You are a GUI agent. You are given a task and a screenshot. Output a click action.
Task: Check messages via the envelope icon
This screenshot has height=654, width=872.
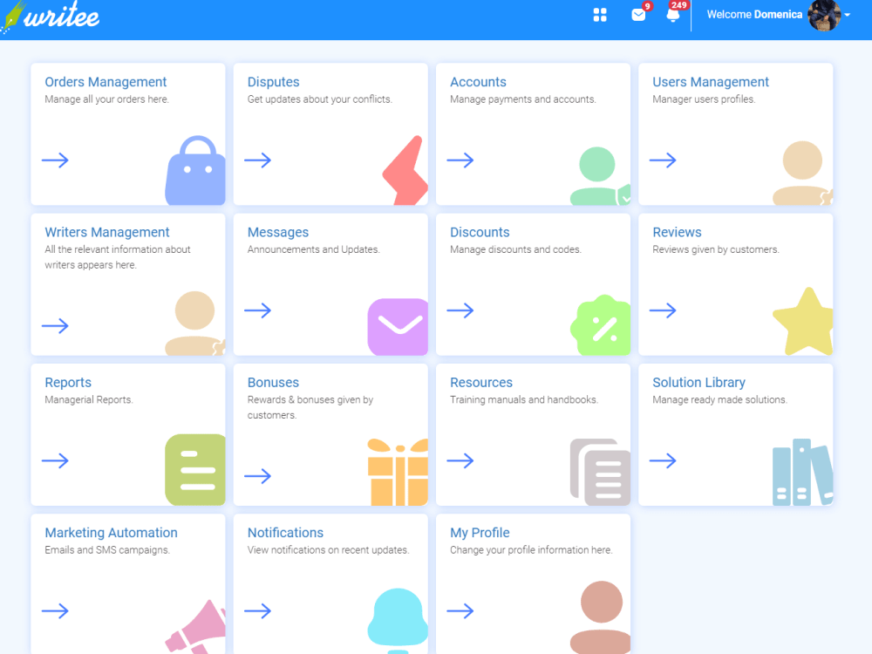[637, 16]
